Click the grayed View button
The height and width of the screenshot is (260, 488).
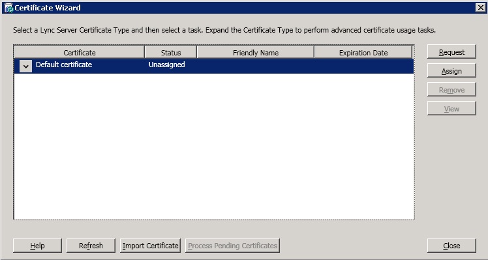451,109
